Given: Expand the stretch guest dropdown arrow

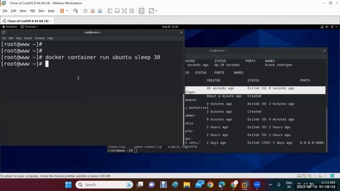Looking at the screenshot, I should pos(156,11).
